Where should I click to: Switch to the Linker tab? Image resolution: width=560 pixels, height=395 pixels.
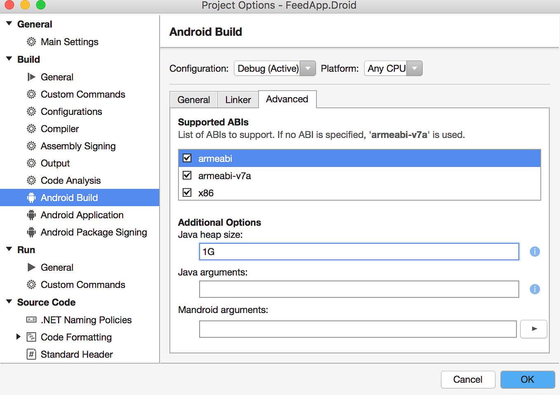tap(238, 99)
